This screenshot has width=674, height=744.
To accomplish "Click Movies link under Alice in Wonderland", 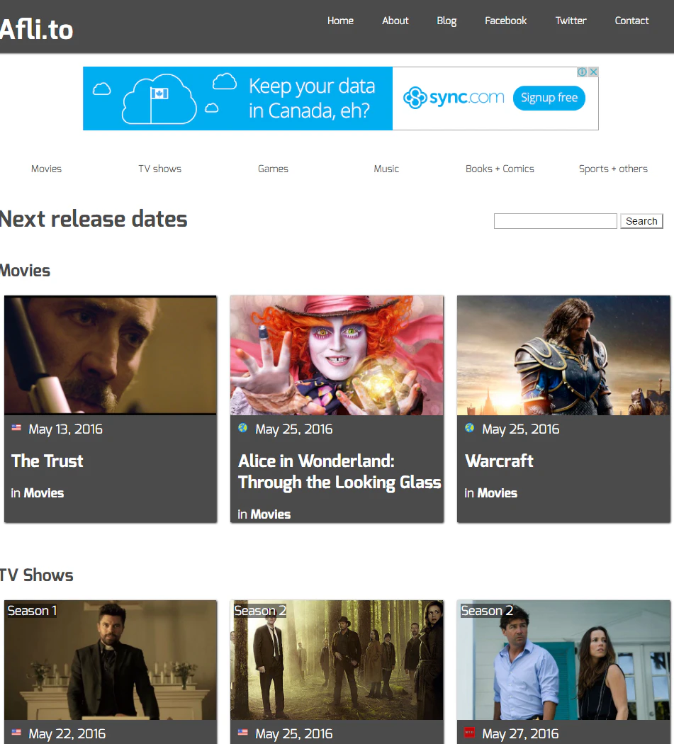I will pyautogui.click(x=271, y=514).
